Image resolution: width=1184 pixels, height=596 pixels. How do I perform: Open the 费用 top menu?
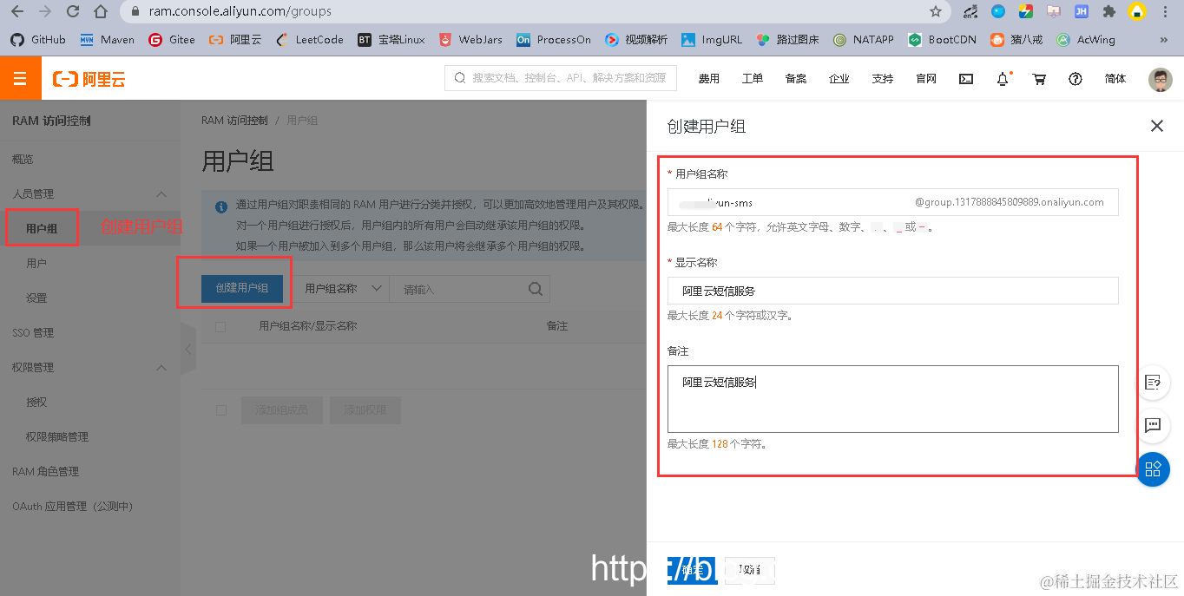tap(709, 79)
